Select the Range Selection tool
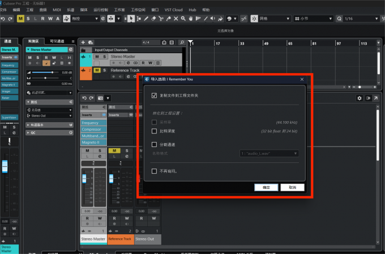Viewport: 385px width, 254px height. [x=139, y=19]
